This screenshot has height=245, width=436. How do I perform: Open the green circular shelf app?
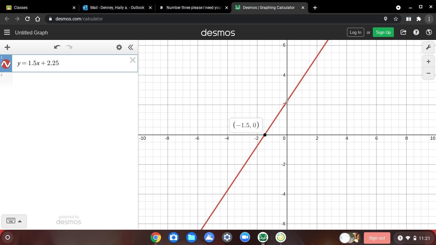(x=281, y=237)
